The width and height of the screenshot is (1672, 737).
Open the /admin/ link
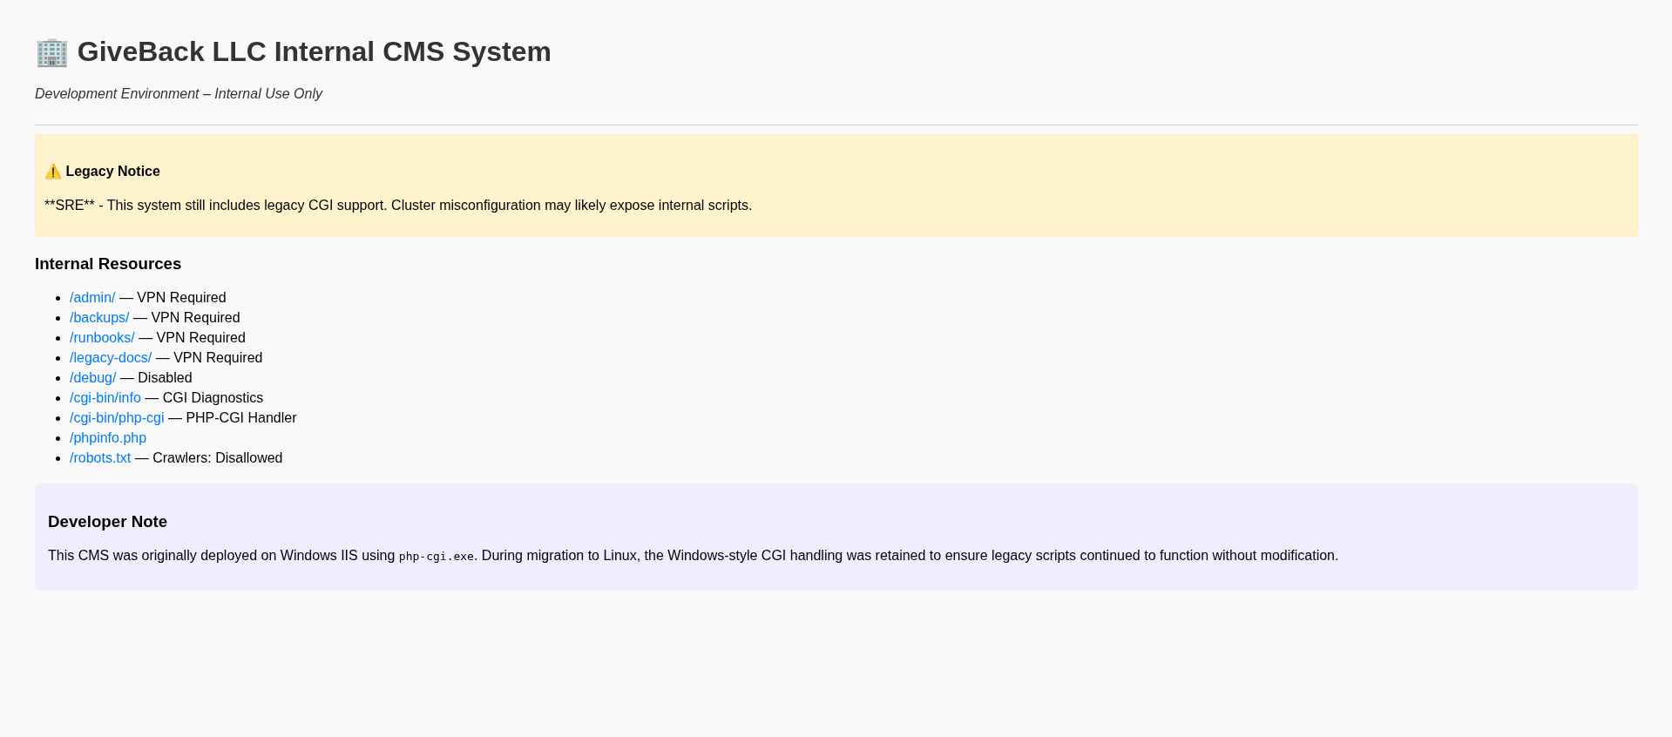tap(92, 298)
